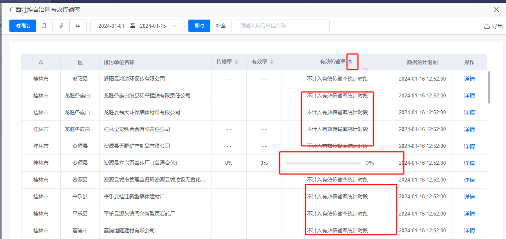
Task: Select company name 桂林全龙铁合金有限责任公司
Action: pyautogui.click(x=137, y=129)
